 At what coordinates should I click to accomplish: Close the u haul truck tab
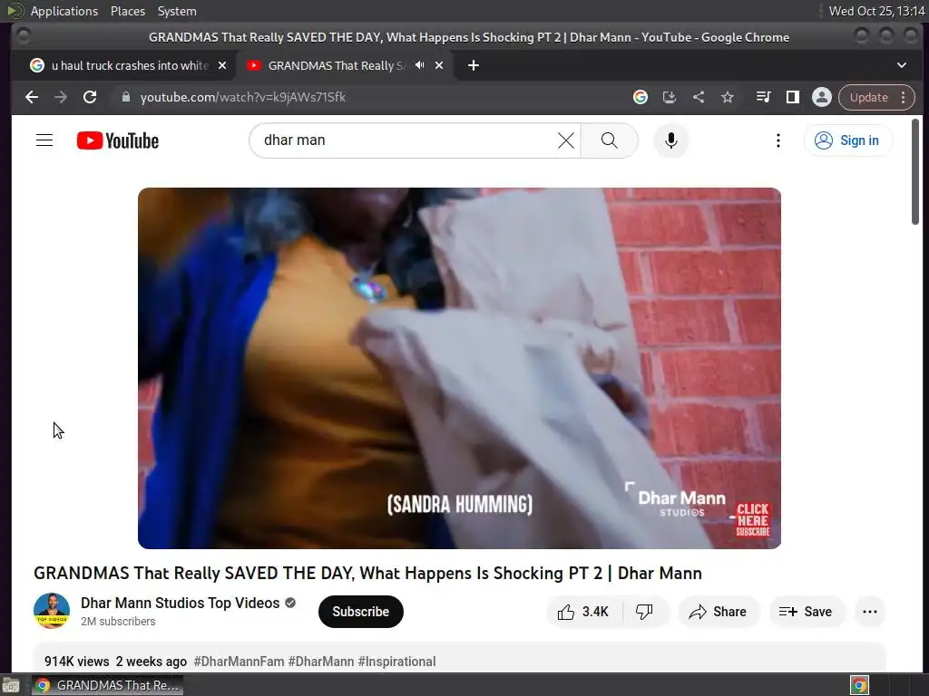coord(222,65)
